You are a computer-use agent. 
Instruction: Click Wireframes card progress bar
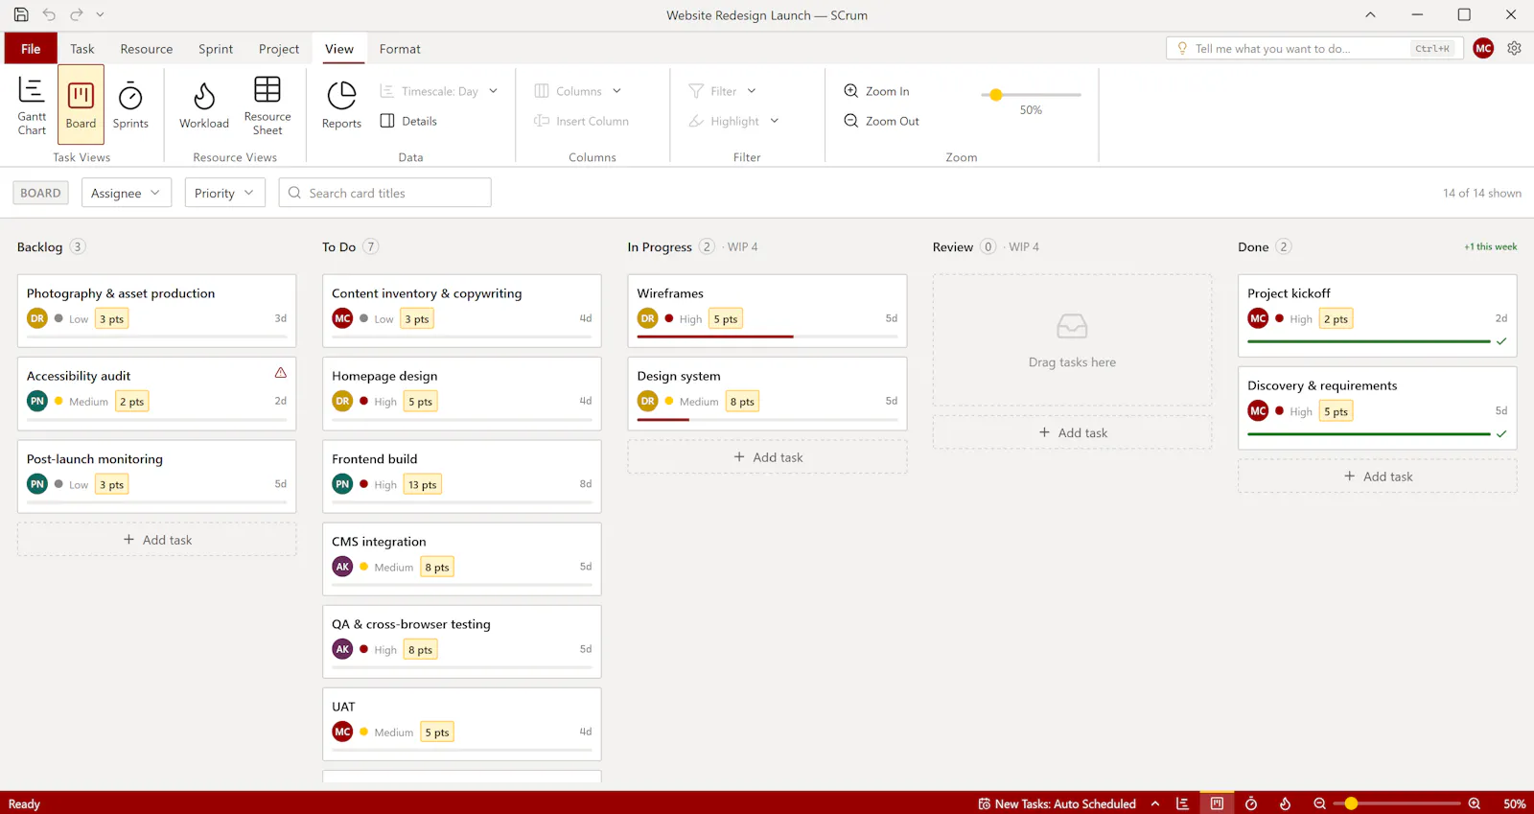coord(767,337)
